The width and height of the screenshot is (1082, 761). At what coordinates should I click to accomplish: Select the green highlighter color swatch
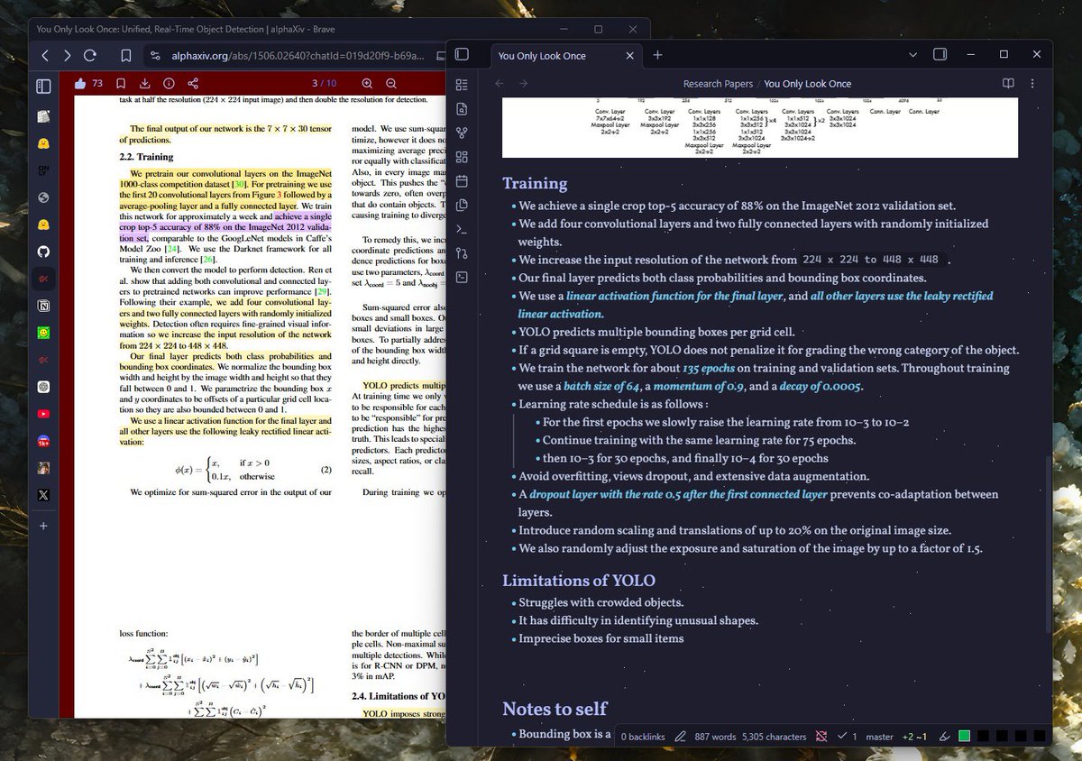(964, 737)
